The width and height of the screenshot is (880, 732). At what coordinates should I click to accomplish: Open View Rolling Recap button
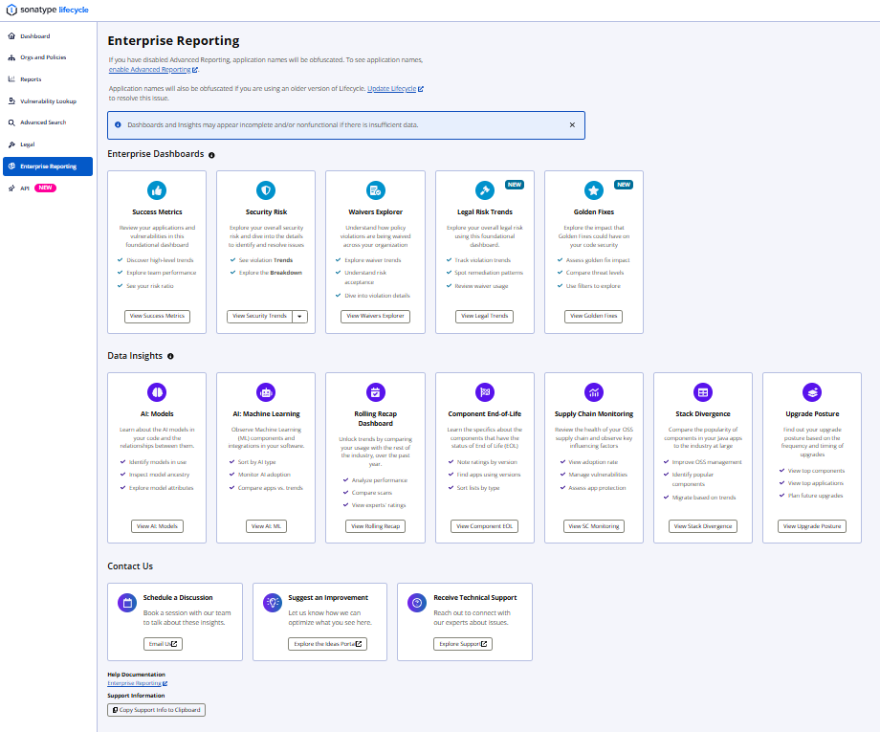[376, 526]
